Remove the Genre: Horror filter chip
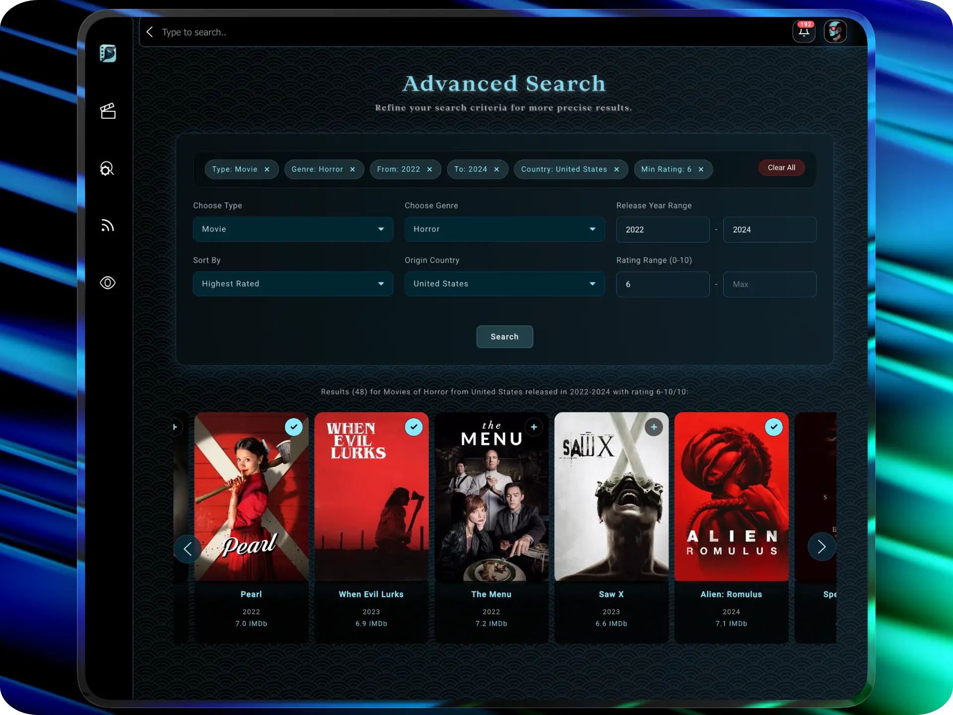The width and height of the screenshot is (953, 715). click(352, 169)
